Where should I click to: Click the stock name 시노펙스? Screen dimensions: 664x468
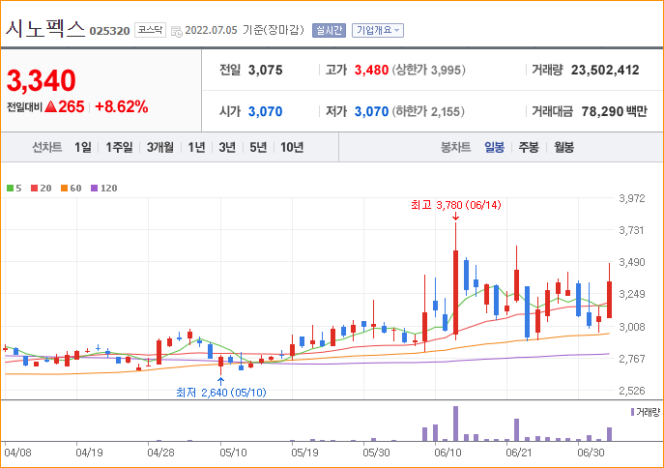(x=45, y=28)
